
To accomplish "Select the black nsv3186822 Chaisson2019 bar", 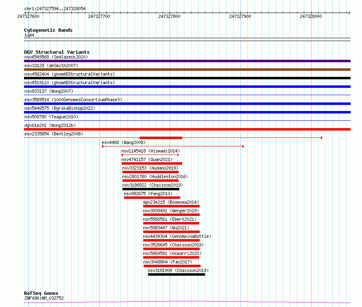I will [150, 189].
